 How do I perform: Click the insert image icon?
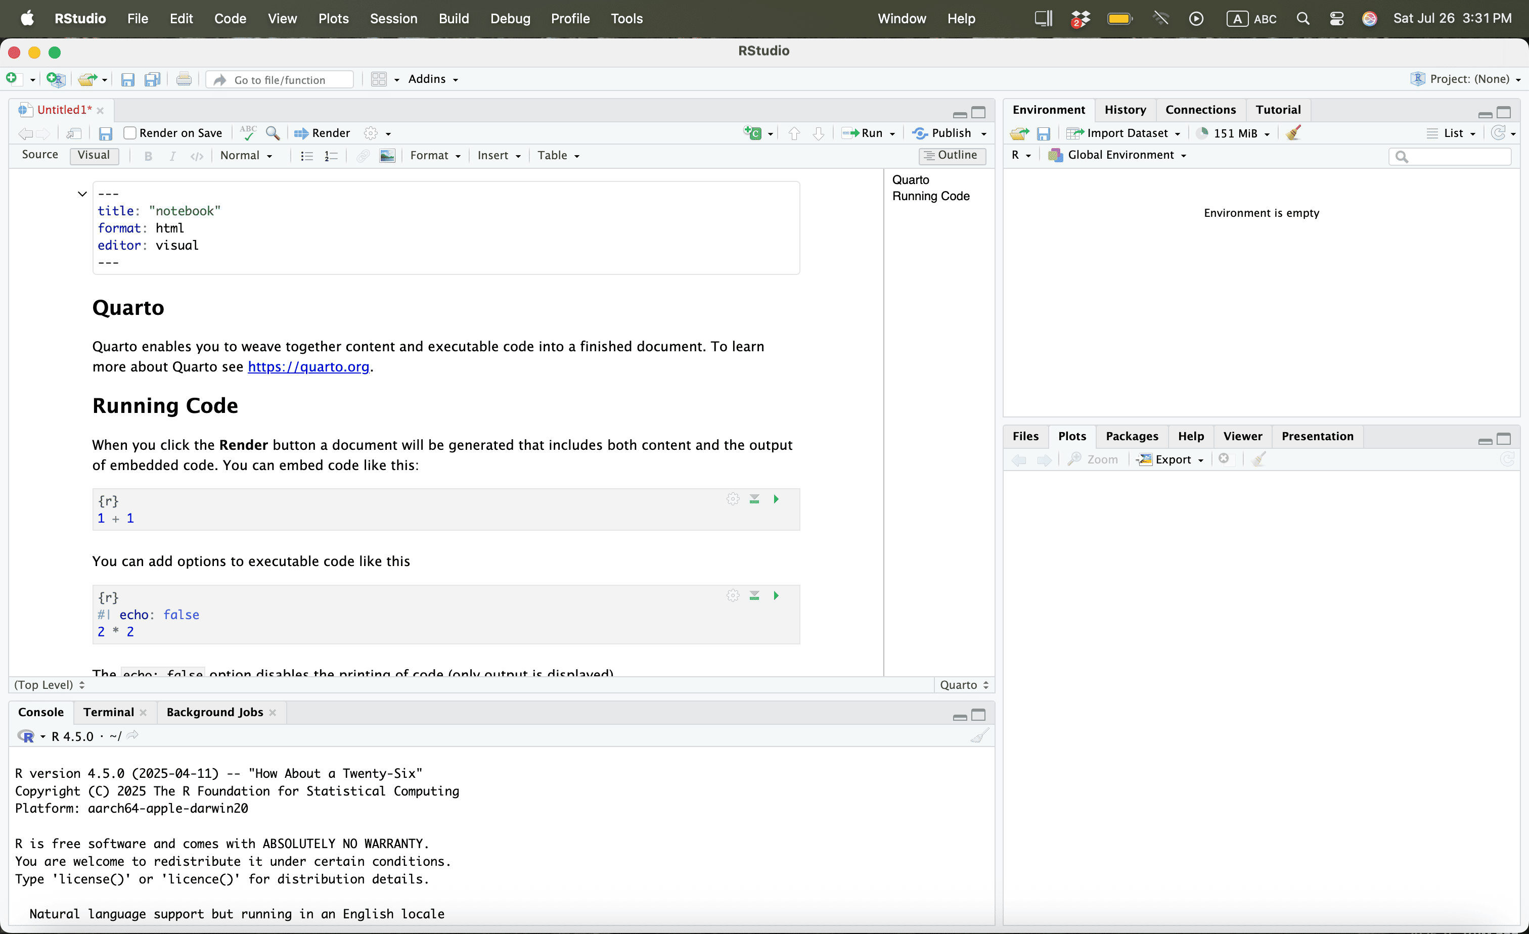387,156
